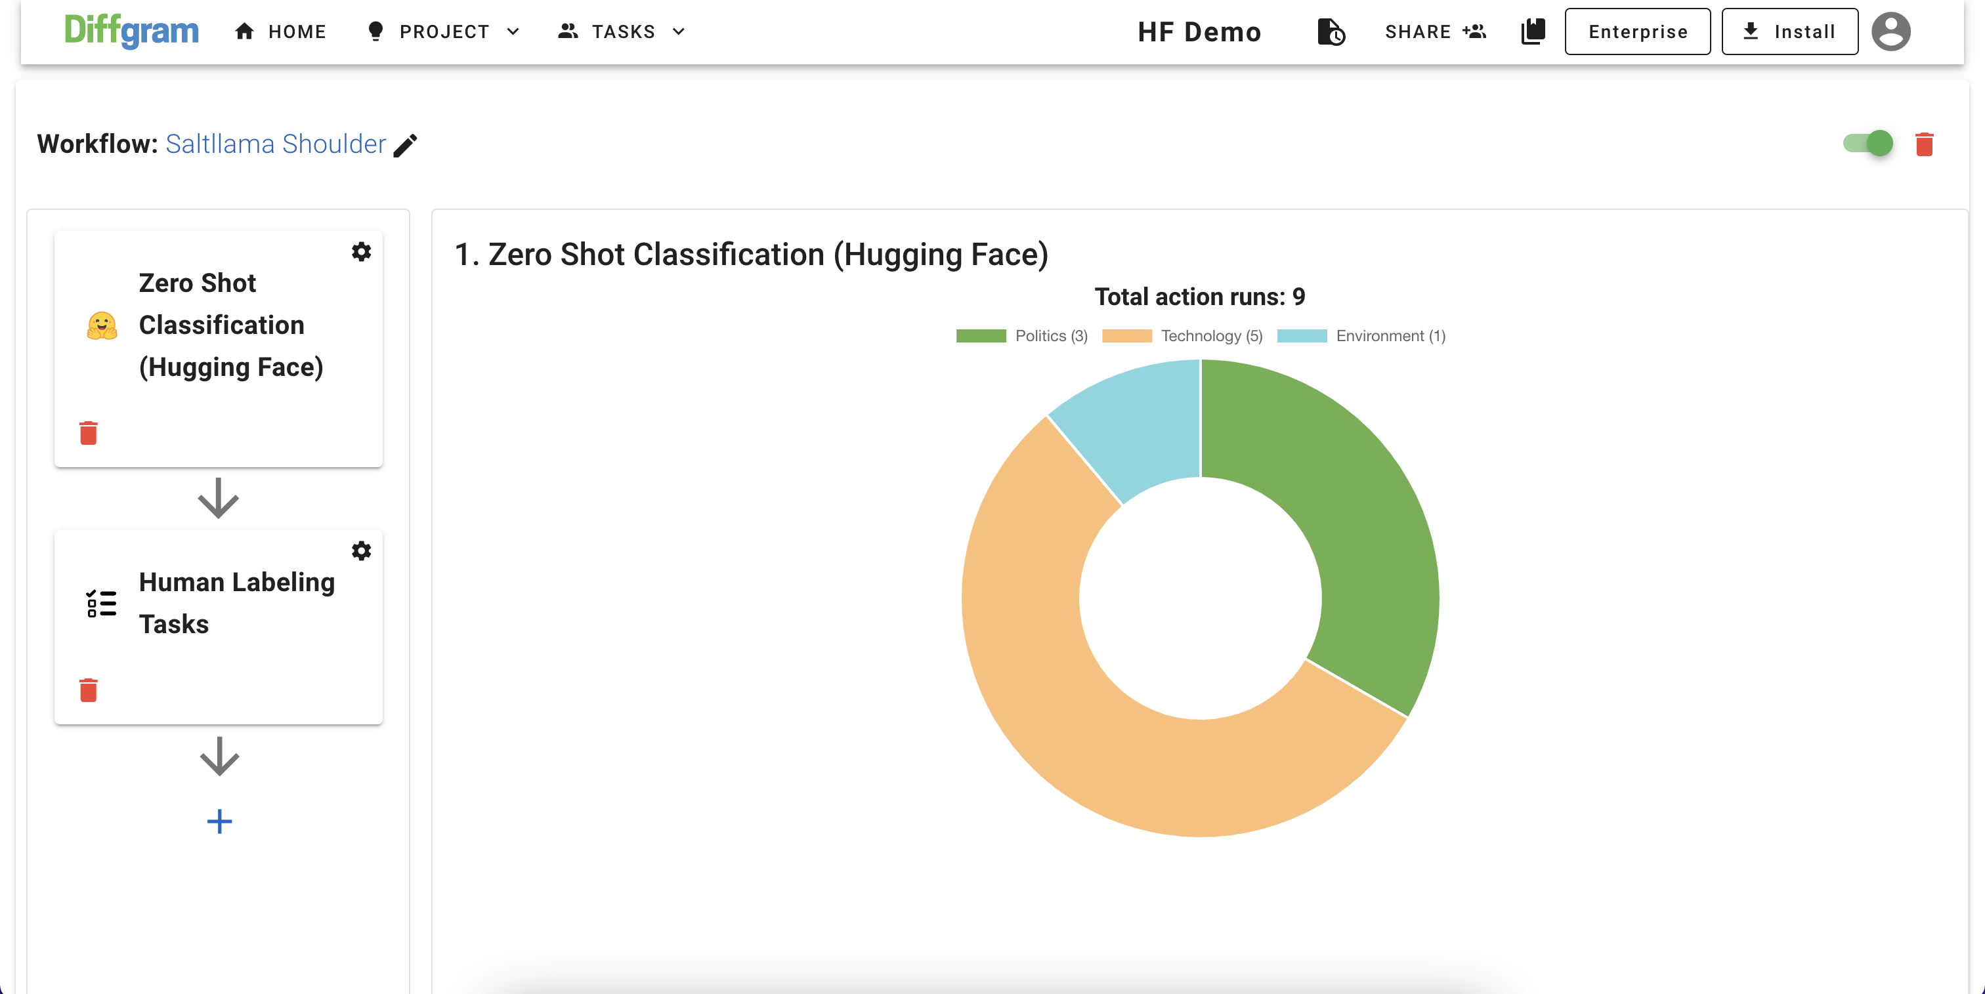
Task: Open the user account avatar icon
Action: 1890,31
